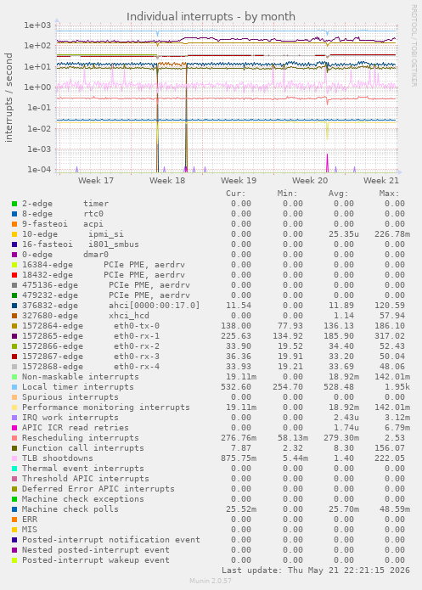Viewport: 422px width, 590px height.
Task: Click the Munin 2.0.57 footer text
Action: 211,581
